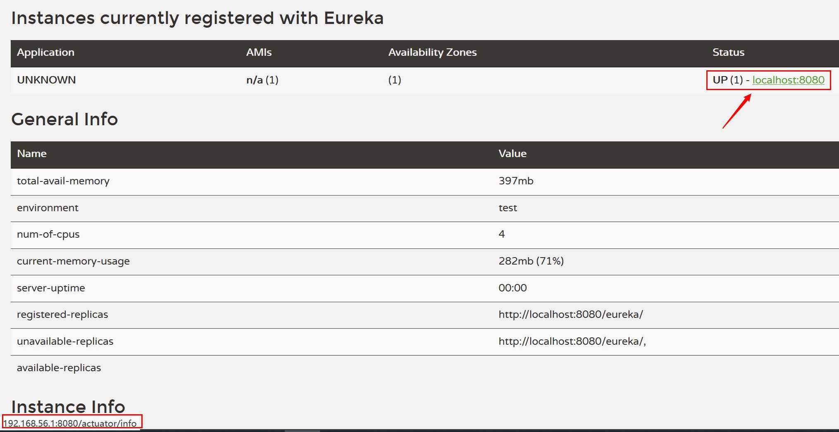The width and height of the screenshot is (839, 432).
Task: Select the server-uptime value 00:00
Action: coord(512,288)
